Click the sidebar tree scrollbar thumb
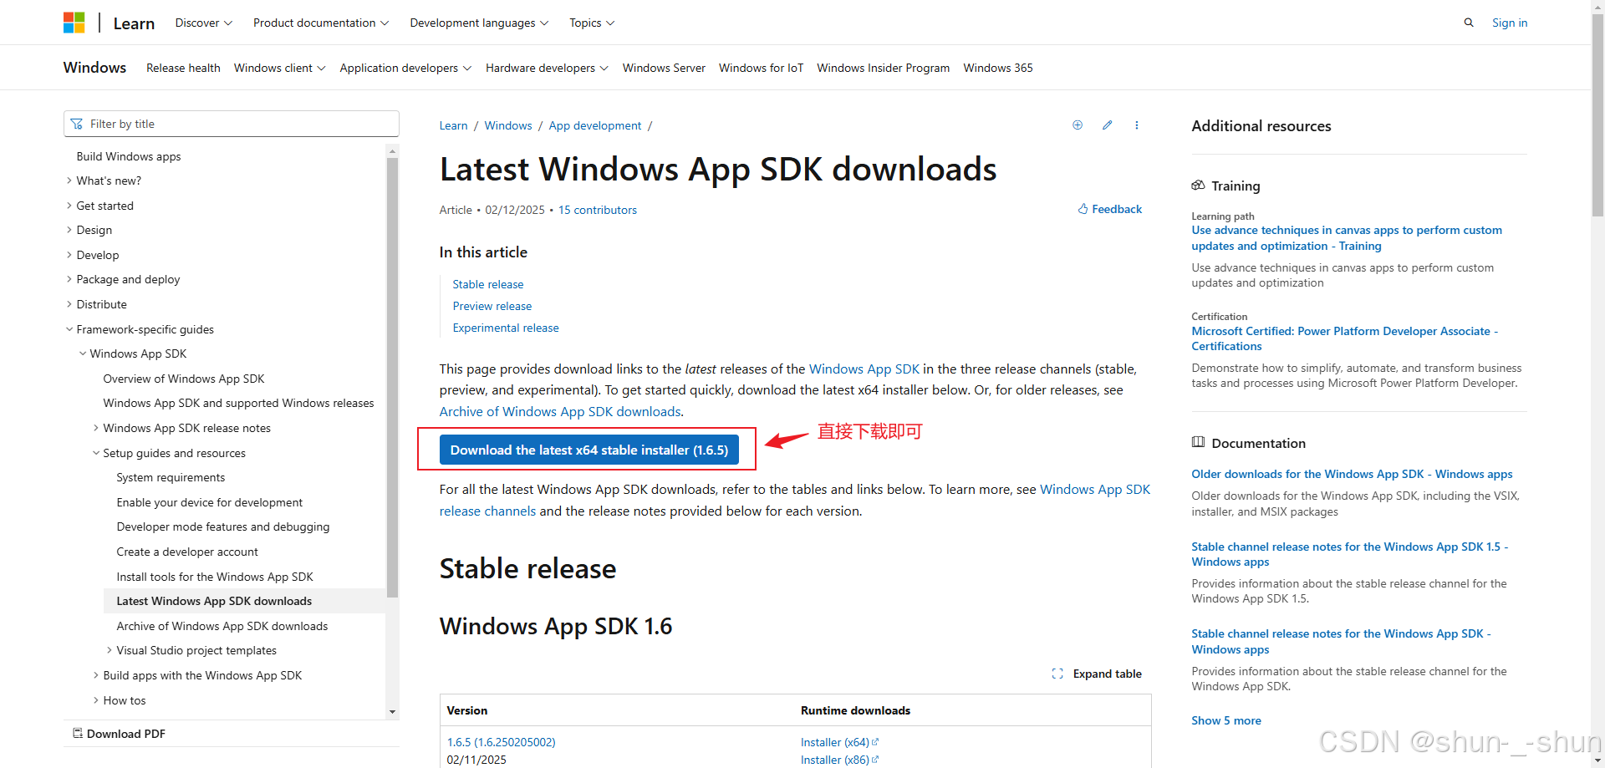 (x=392, y=378)
